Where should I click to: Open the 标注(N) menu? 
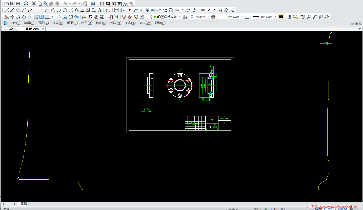pyautogui.click(x=101, y=23)
